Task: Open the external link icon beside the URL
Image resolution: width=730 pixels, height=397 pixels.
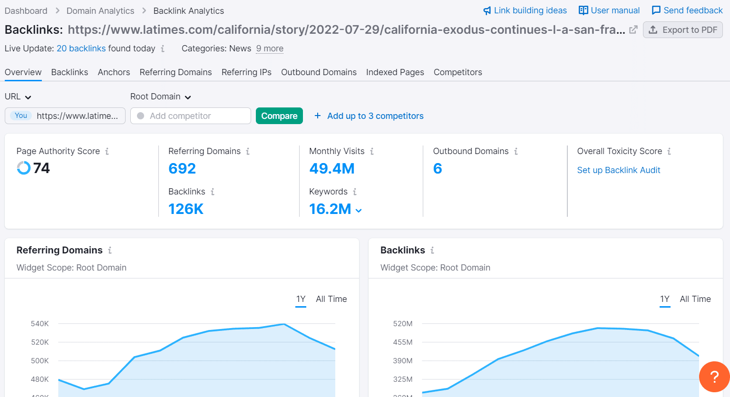Action: 633,29
